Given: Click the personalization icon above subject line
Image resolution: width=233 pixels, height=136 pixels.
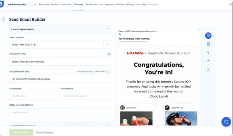Looking at the screenshot, I should coord(109,54).
